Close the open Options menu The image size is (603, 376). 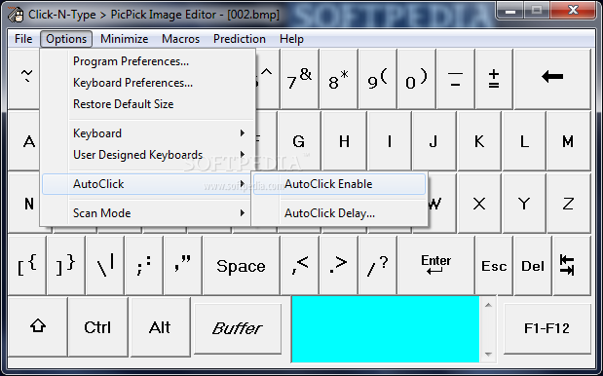66,39
